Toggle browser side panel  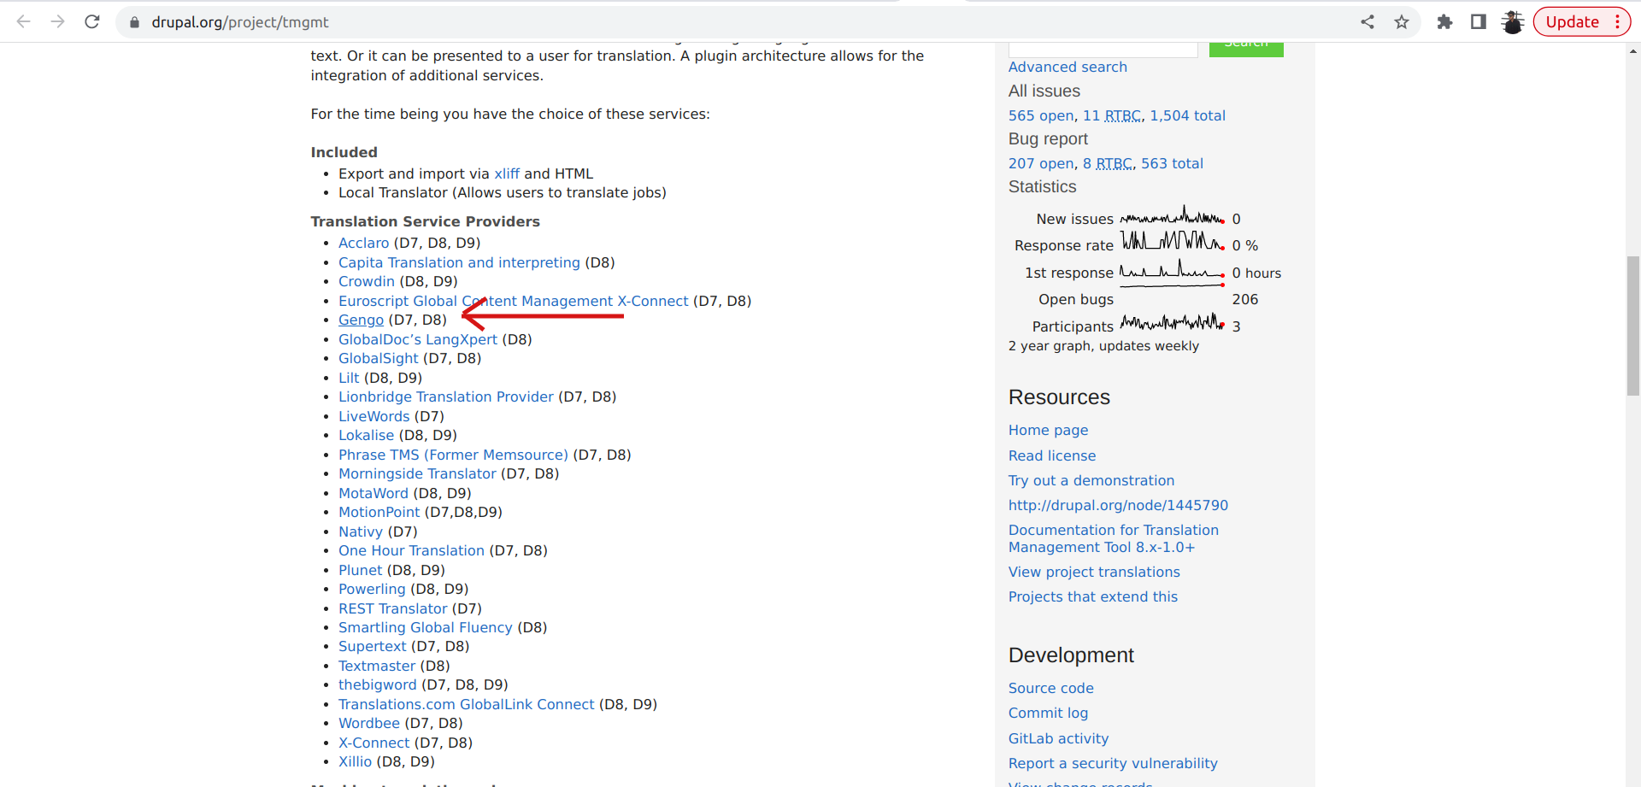click(1479, 22)
